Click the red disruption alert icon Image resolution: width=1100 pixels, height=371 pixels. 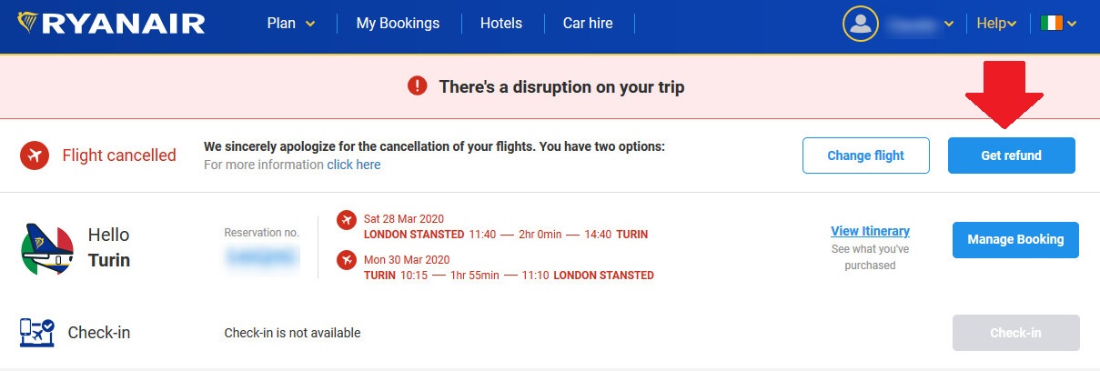[x=417, y=86]
